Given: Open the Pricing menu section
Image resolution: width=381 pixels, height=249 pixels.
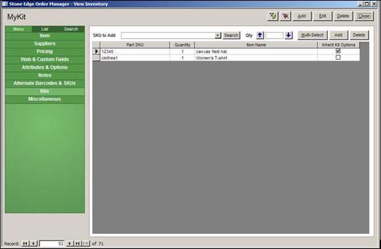Looking at the screenshot, I should pyautogui.click(x=45, y=51).
